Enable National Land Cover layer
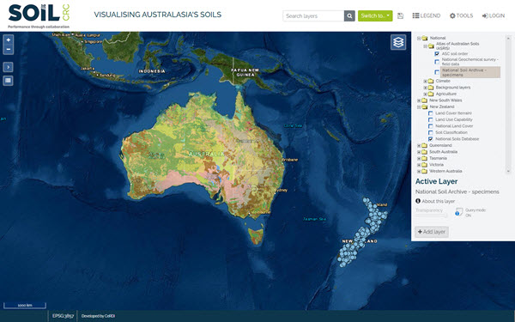This screenshot has width=515, height=322. tap(431, 126)
